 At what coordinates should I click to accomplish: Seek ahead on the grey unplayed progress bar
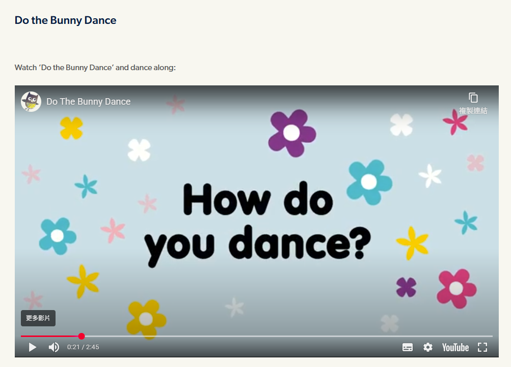tap(285, 336)
